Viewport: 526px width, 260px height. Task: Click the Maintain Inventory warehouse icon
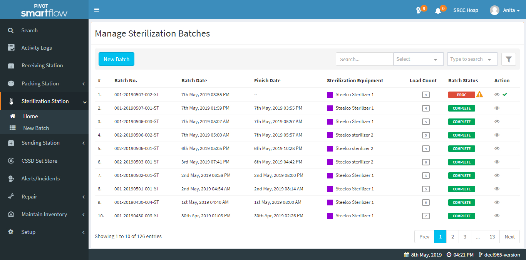[11, 214]
